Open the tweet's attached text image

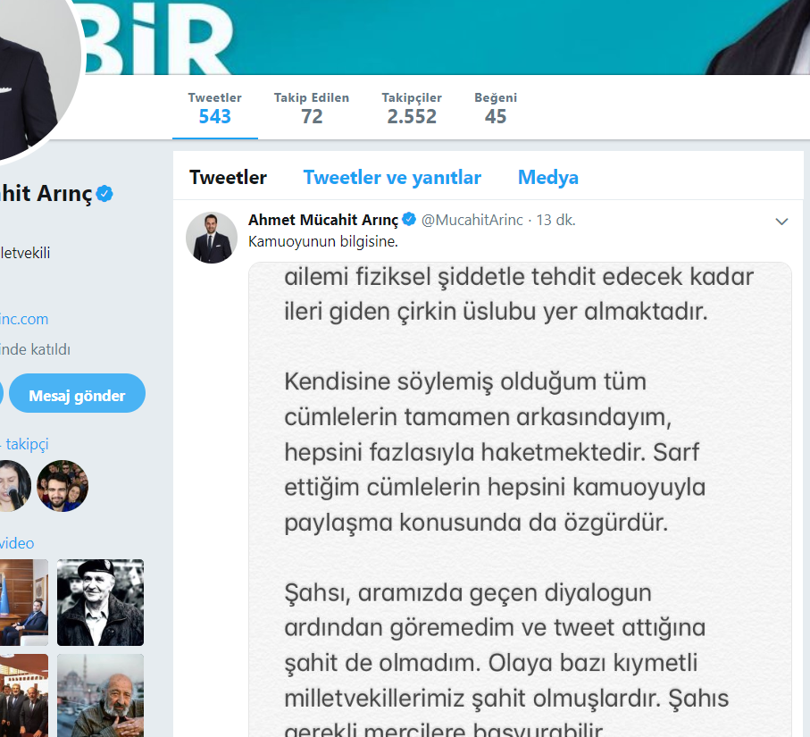tap(520, 499)
